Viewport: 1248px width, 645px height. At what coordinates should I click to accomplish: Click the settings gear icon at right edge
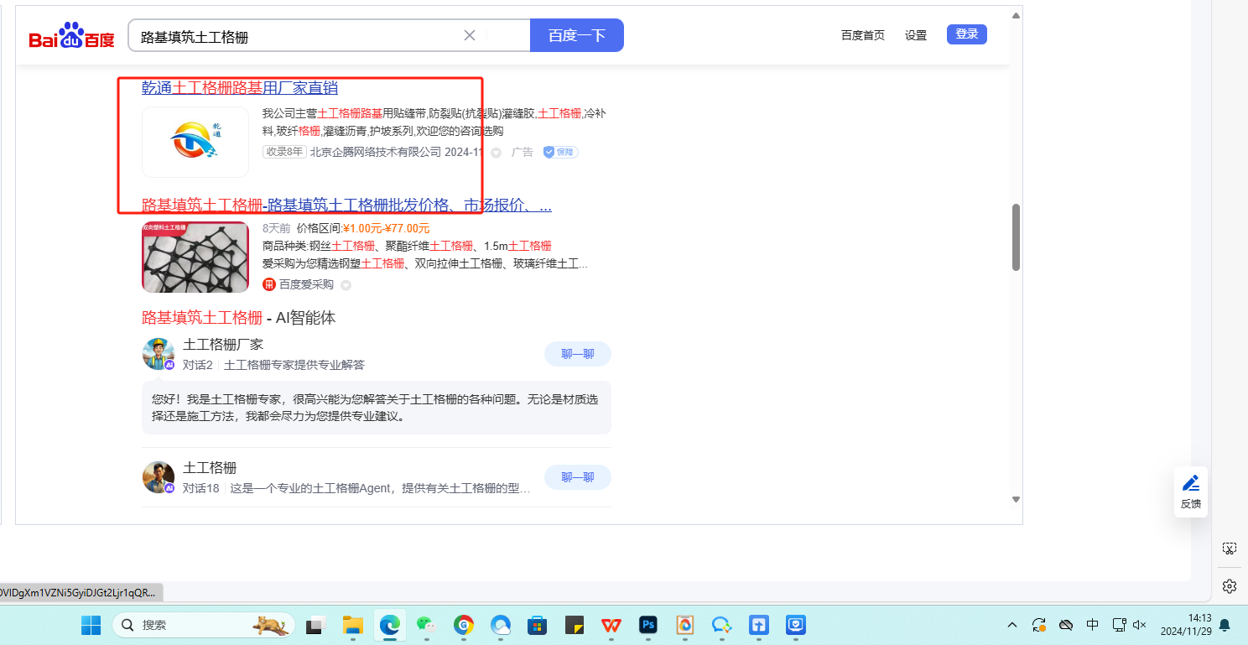(1230, 585)
